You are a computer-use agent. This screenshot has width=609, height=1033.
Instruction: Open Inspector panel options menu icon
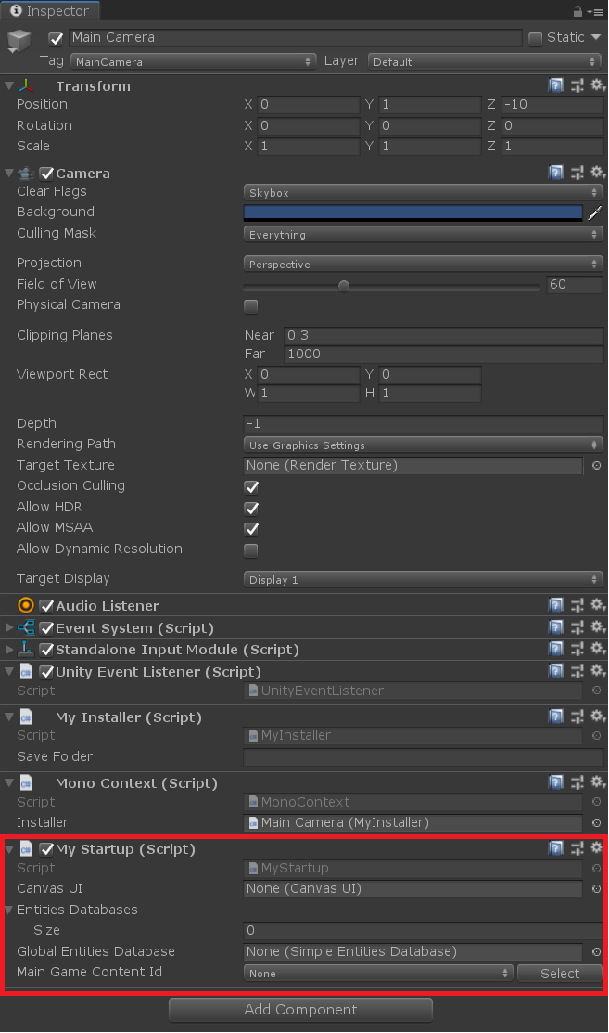coord(596,12)
